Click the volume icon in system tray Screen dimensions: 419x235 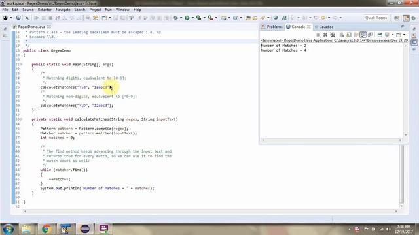click(388, 229)
